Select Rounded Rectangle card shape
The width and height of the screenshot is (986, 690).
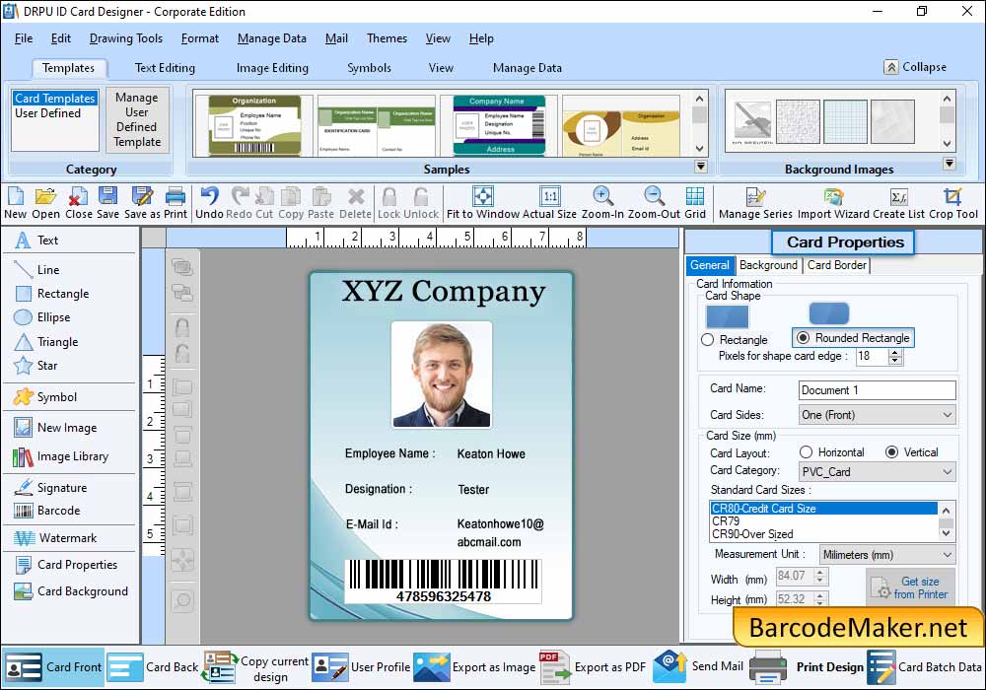click(803, 338)
